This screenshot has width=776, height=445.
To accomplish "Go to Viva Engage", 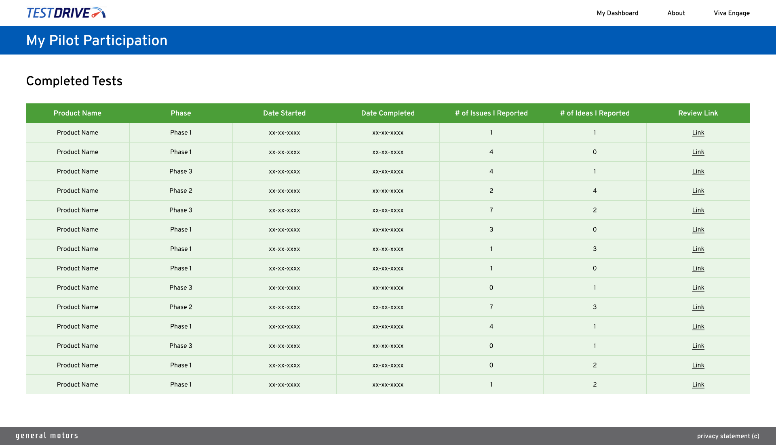I will tap(731, 13).
